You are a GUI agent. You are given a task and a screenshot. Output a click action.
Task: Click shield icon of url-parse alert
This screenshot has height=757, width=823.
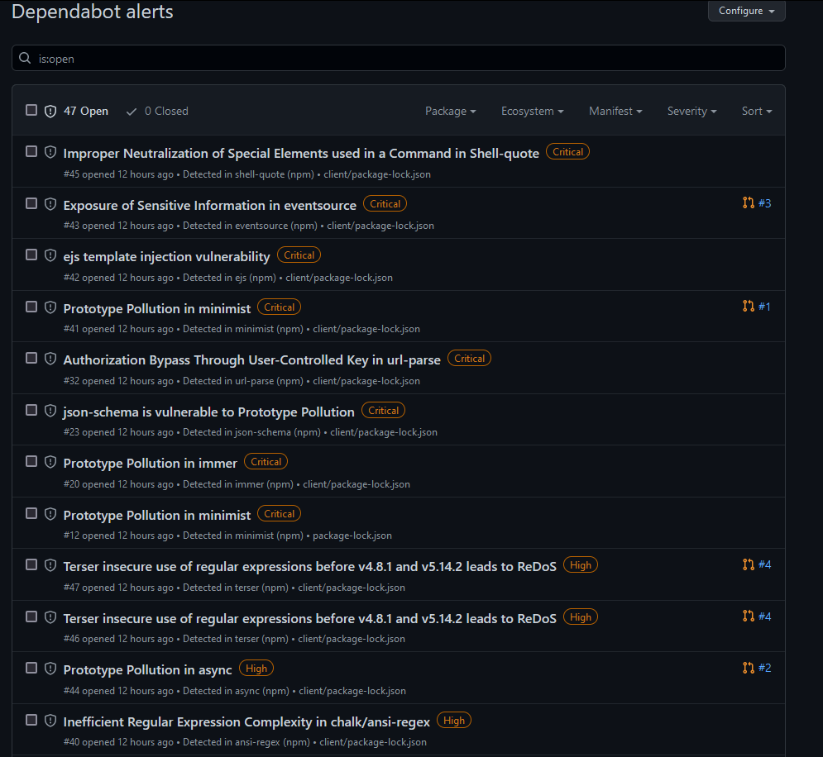50,359
